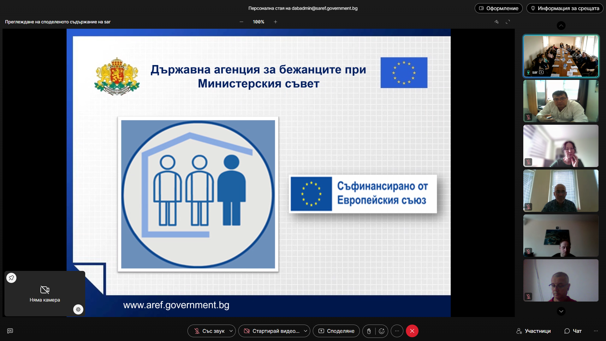606x341 pixels.
Task: Open panel options three-dot icon bottom right
Action: [596, 331]
